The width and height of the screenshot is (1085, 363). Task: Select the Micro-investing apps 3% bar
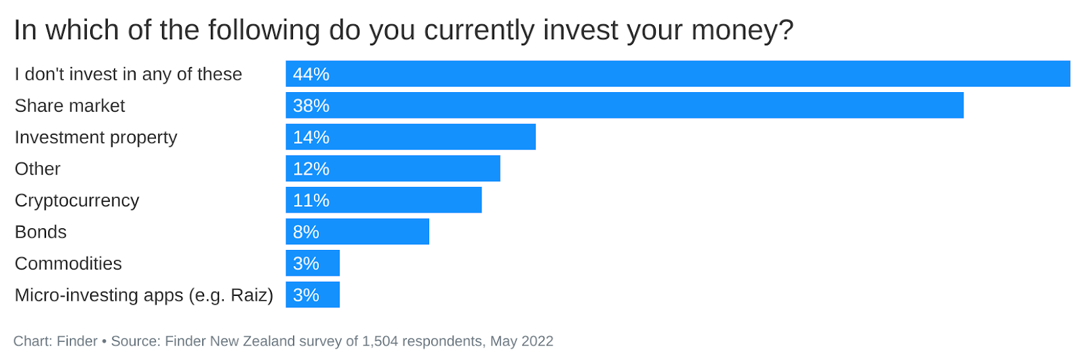click(313, 295)
